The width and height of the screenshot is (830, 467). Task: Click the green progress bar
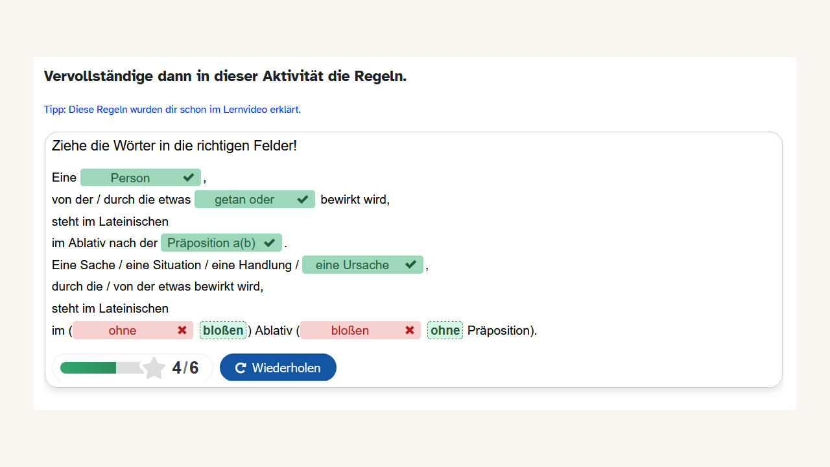click(x=88, y=368)
